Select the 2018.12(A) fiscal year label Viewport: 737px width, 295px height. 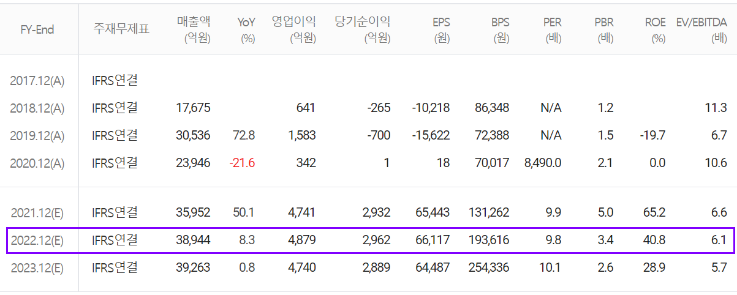pyautogui.click(x=37, y=108)
